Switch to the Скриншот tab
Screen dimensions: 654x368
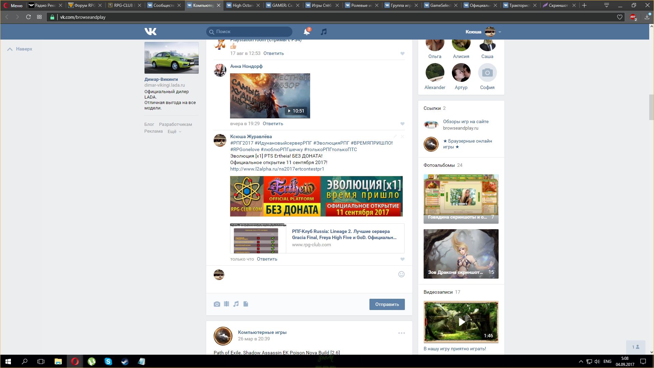560,5
